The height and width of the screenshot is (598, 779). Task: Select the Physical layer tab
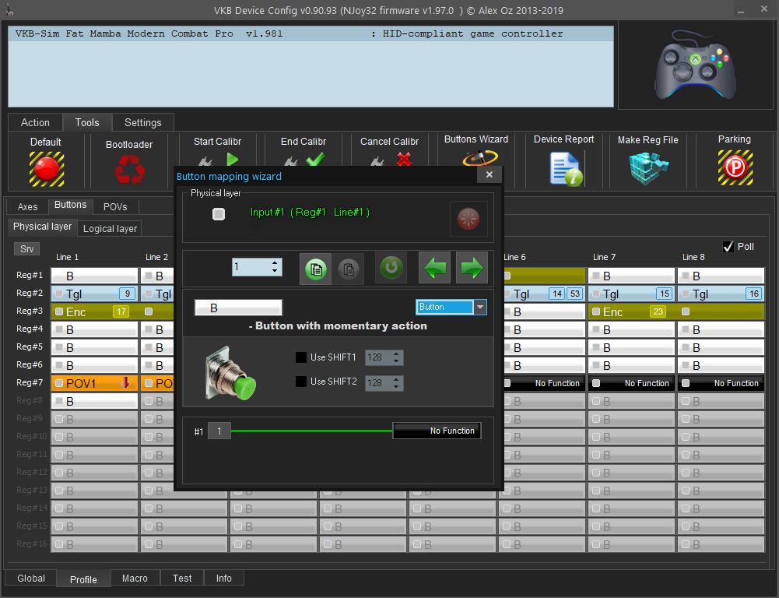tap(42, 227)
